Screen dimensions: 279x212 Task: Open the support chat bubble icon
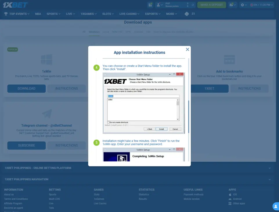click(275, 206)
